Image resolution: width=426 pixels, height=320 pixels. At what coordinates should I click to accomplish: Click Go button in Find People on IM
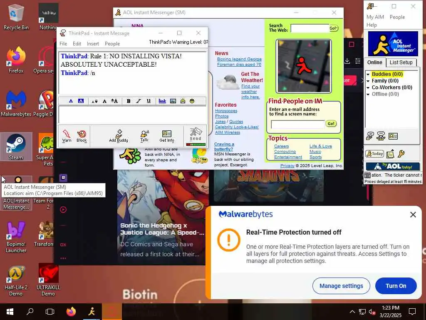tap(331, 123)
